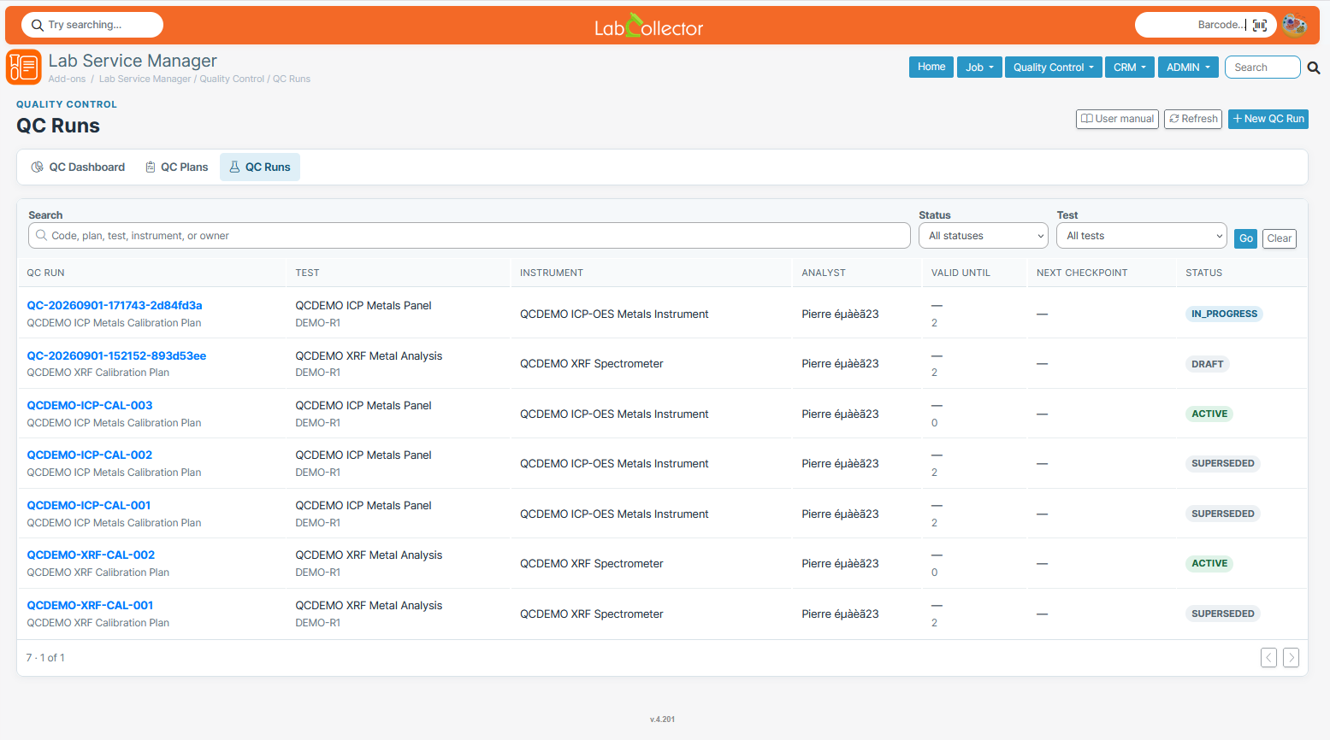
Task: Click SUPERSEDED badge for QCDEMO-ICP-CAL-002
Action: (1223, 463)
